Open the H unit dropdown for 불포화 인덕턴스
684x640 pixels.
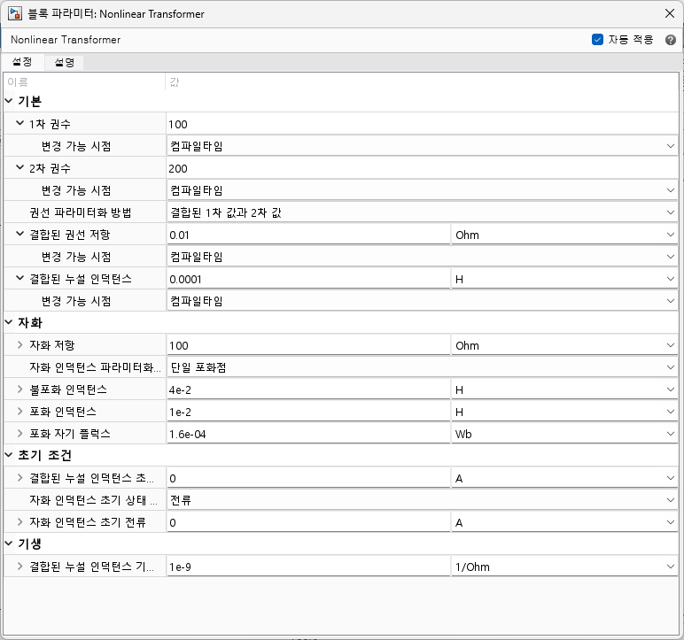[564, 389]
